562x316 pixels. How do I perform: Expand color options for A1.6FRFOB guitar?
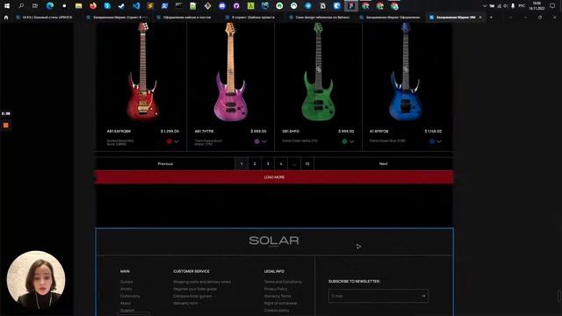point(439,141)
